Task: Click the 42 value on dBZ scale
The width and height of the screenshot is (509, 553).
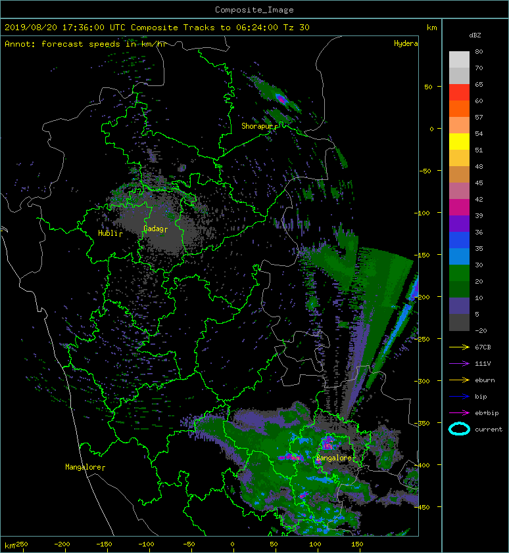Action: point(479,199)
